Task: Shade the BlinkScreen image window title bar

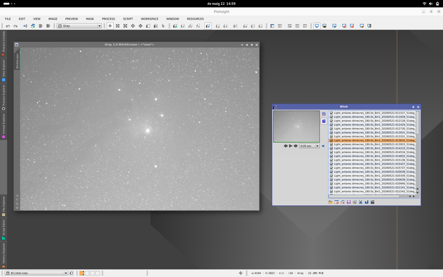Action: [x=247, y=45]
